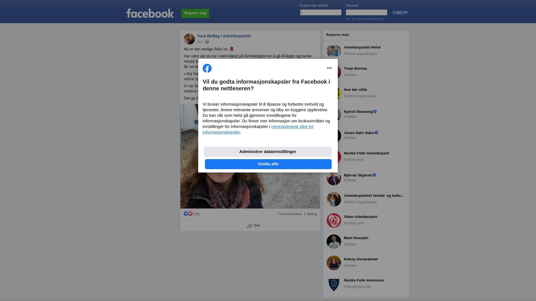536x301 pixels.
Task: Click the public globe privacy icon
Action: [207, 42]
